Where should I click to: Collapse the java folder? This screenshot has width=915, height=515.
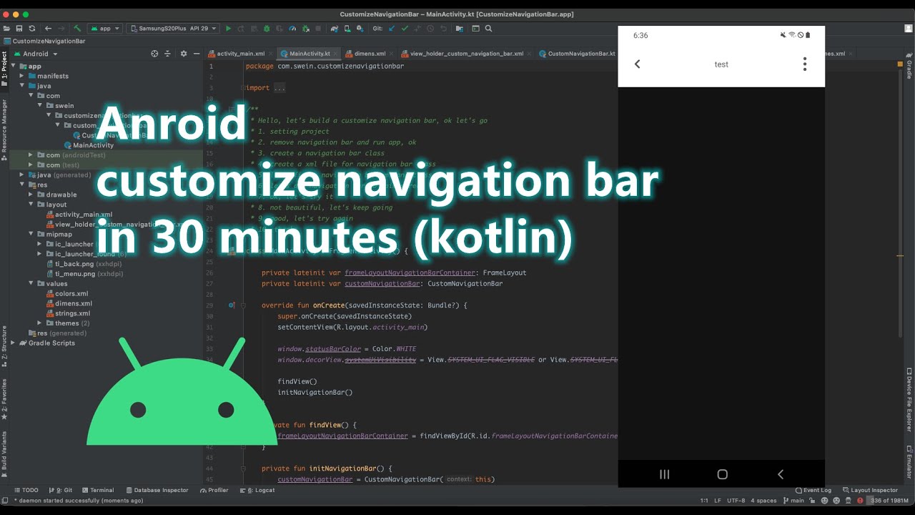tap(21, 86)
